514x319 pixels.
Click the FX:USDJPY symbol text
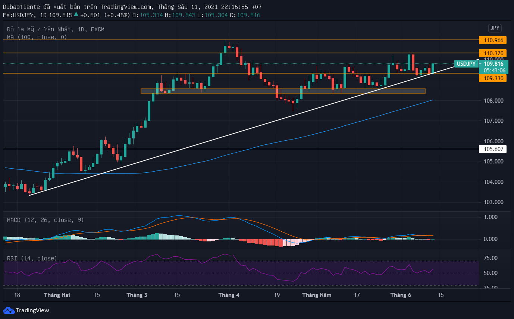tap(18, 15)
